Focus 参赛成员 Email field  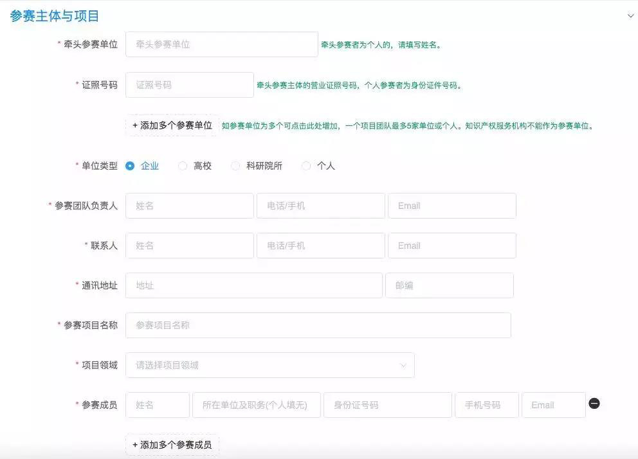coord(553,405)
